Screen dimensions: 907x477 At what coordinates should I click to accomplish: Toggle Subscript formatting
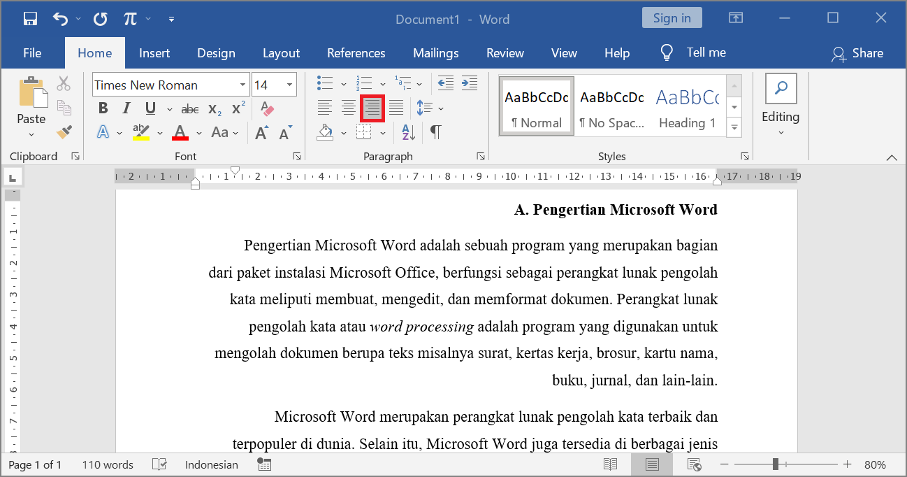[215, 108]
